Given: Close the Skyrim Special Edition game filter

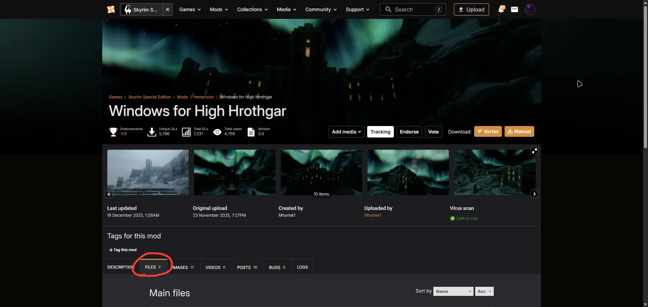Looking at the screenshot, I should click(167, 9).
